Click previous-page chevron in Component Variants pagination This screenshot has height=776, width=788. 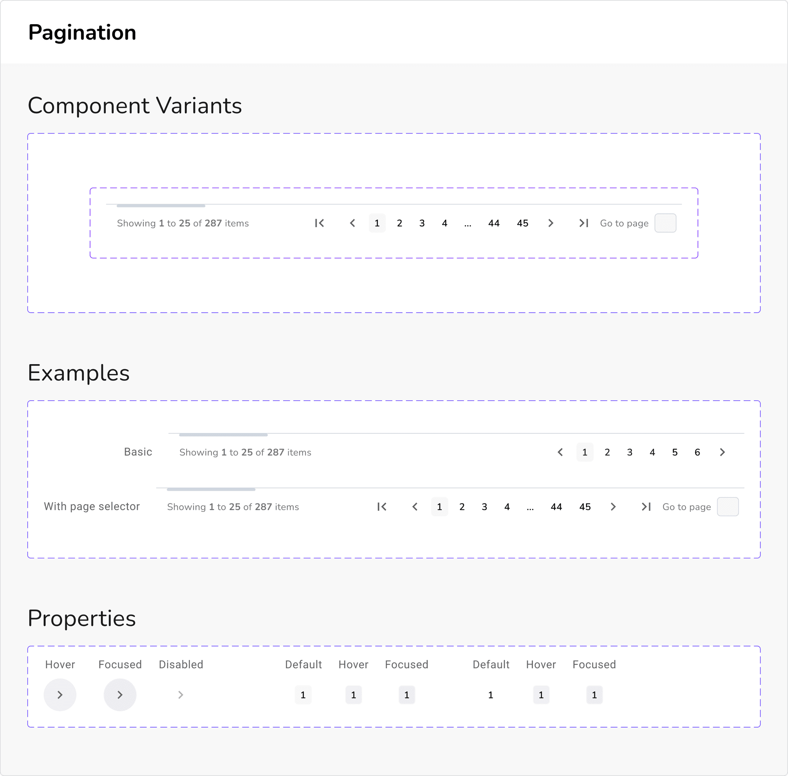click(353, 223)
